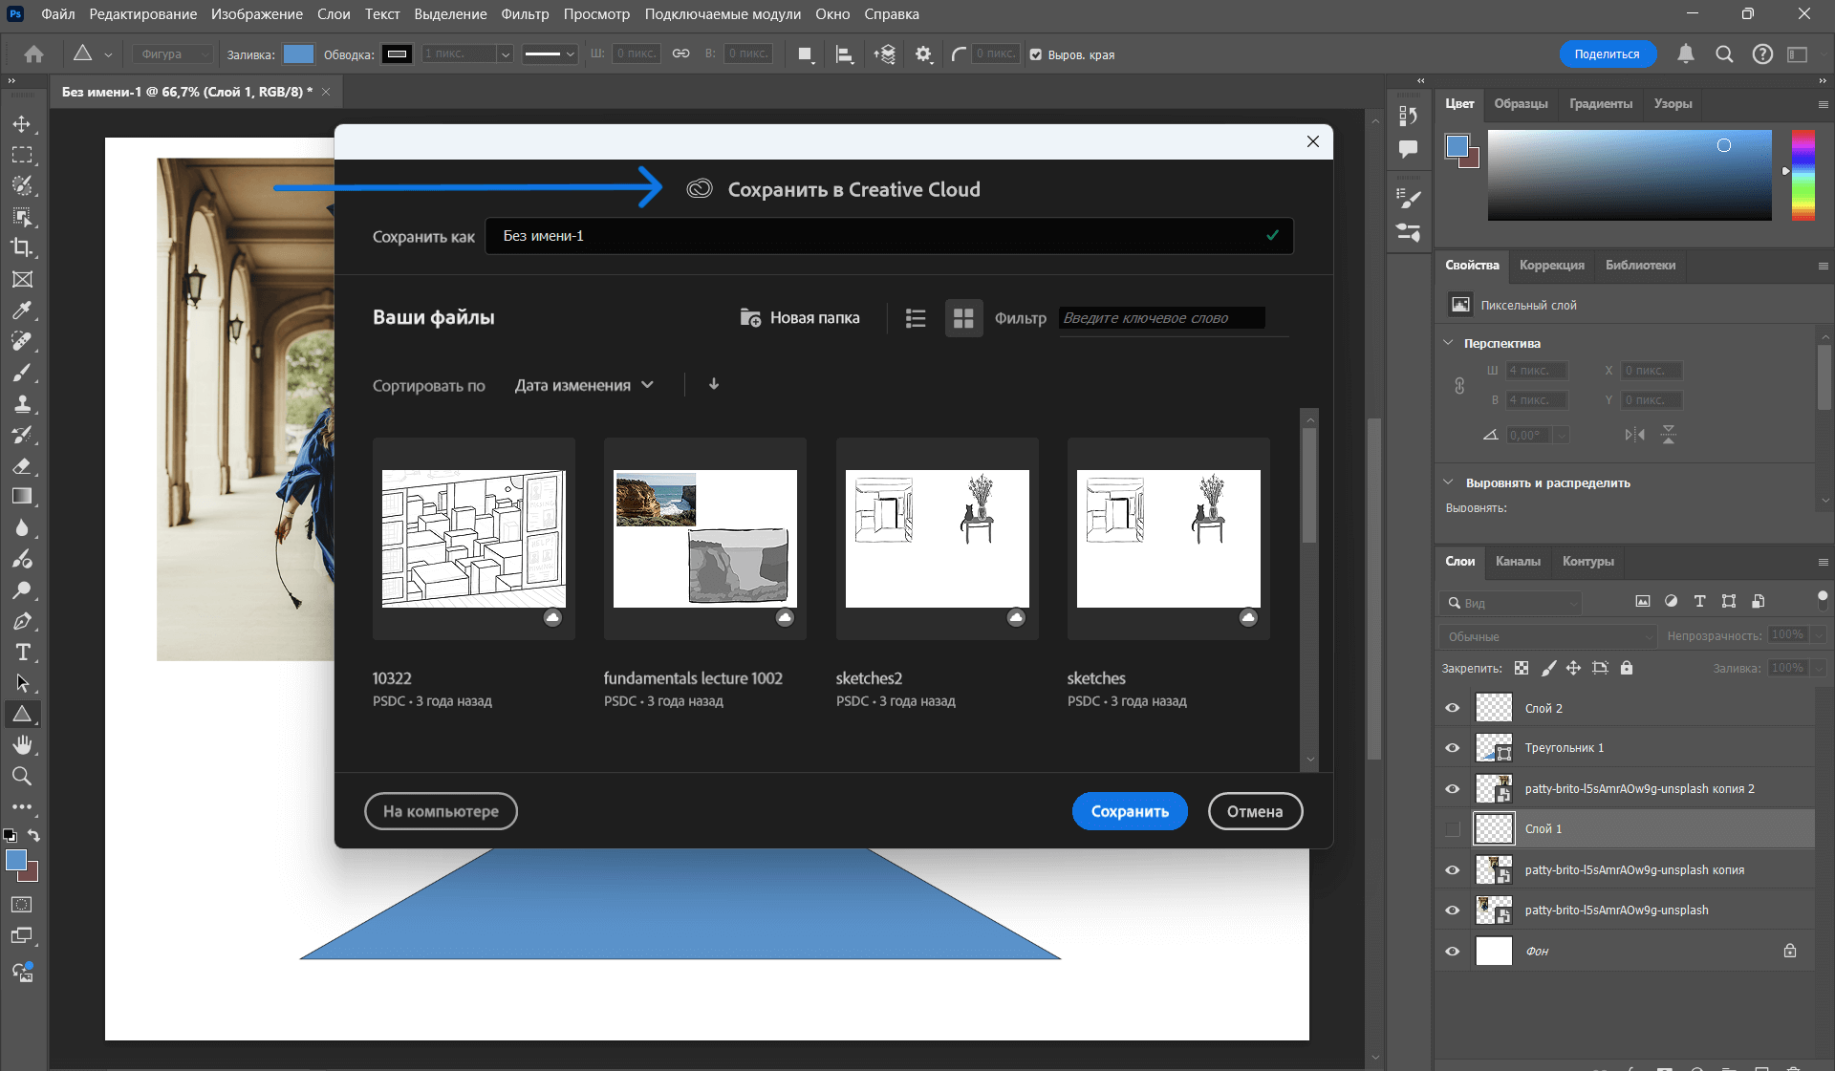Viewport: 1835px width, 1071px height.
Task: Lock all for the selected layer
Action: [1627, 668]
